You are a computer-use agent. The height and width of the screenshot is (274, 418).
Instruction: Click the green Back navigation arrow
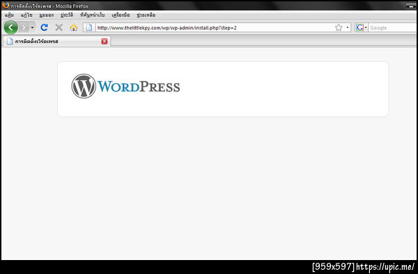point(10,27)
